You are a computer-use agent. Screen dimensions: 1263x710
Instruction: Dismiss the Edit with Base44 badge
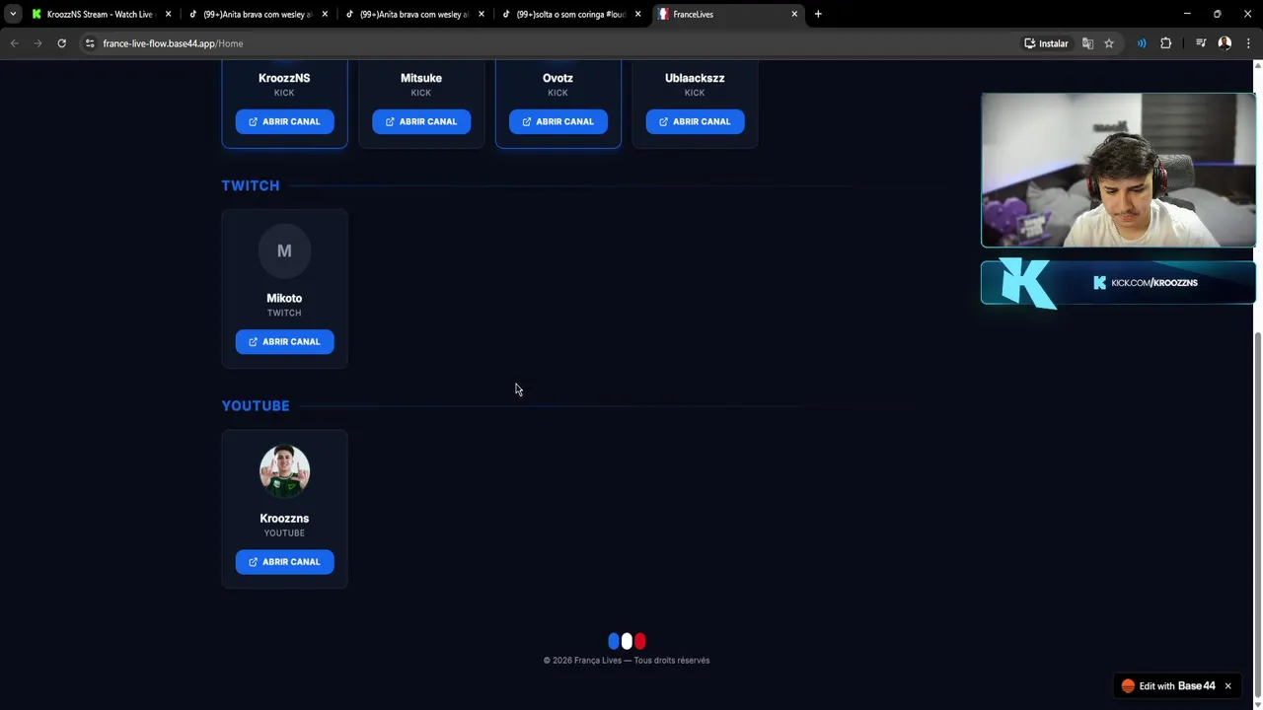(x=1228, y=686)
